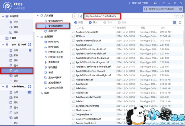This screenshot has width=185, height=126.
Task: Refresh the file list
Action: click(x=181, y=16)
